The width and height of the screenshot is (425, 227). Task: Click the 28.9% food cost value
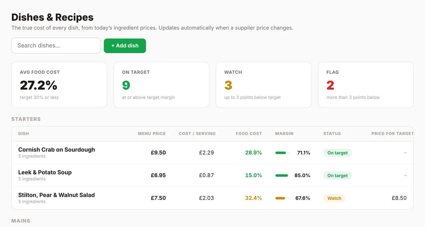coord(253,153)
